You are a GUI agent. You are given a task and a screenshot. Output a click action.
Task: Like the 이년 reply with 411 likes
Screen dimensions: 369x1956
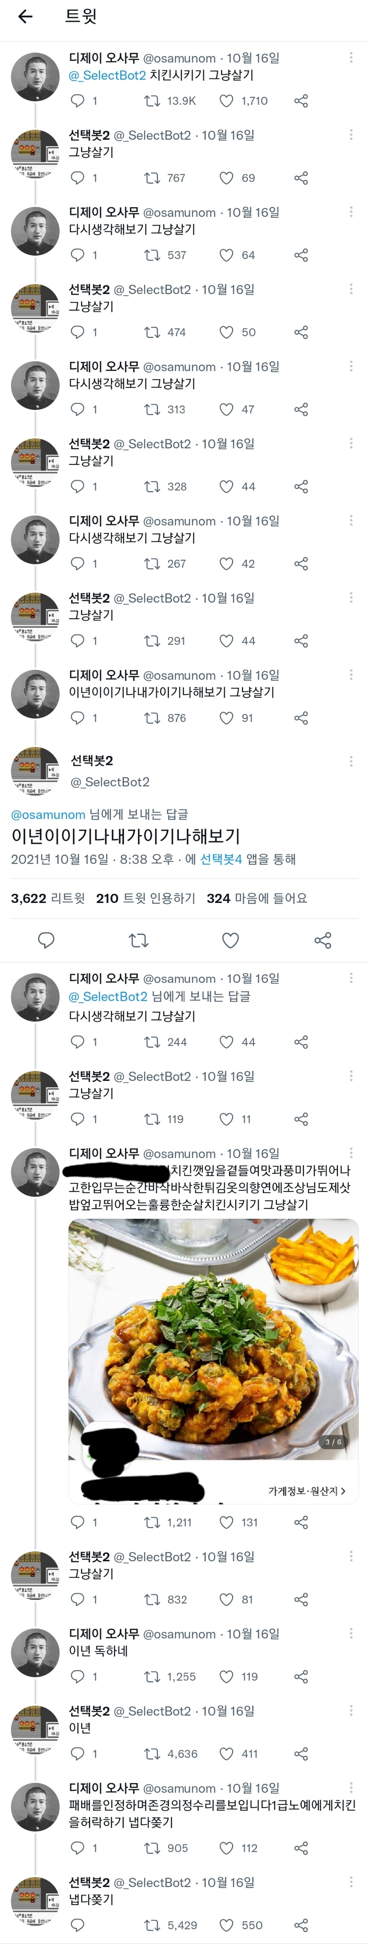(227, 1753)
